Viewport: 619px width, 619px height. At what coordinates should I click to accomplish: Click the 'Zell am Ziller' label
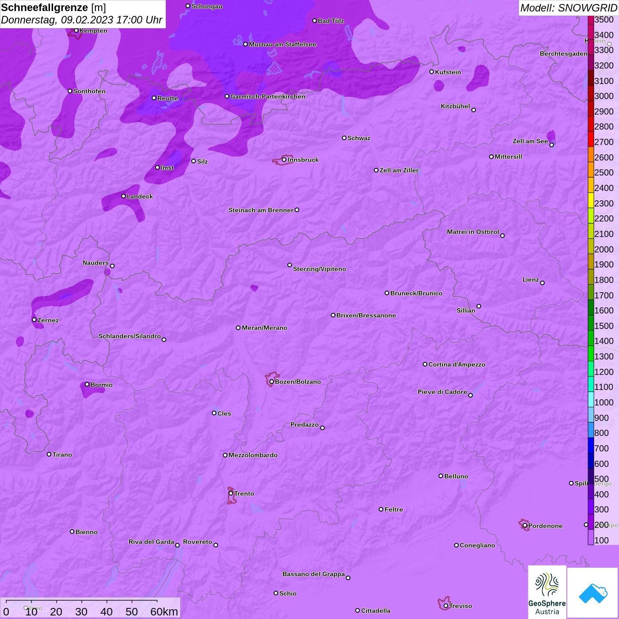[399, 170]
